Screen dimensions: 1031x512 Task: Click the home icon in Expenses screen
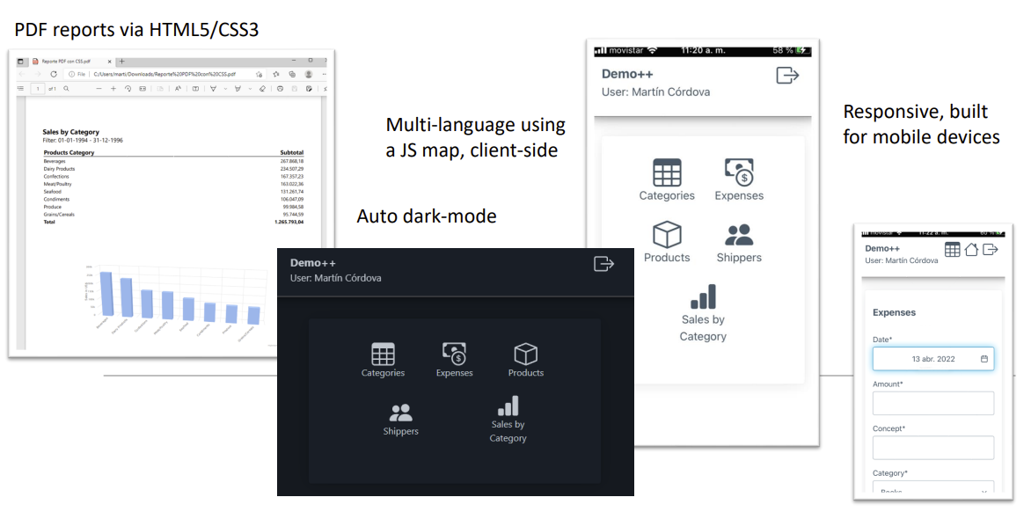tap(971, 250)
